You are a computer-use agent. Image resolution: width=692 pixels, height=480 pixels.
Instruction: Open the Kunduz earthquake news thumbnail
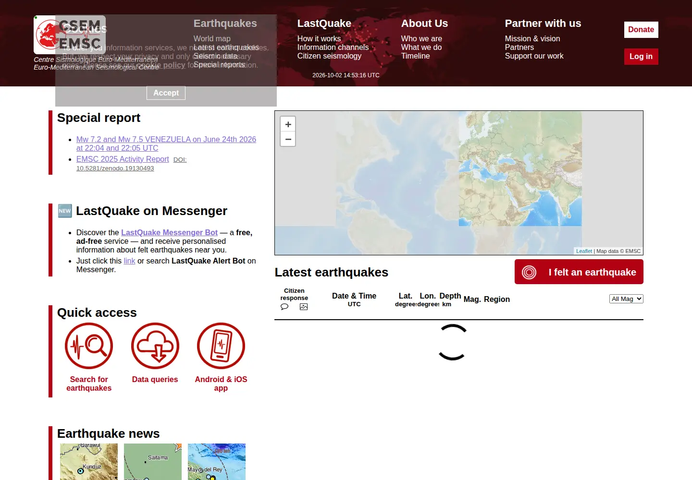(x=89, y=462)
